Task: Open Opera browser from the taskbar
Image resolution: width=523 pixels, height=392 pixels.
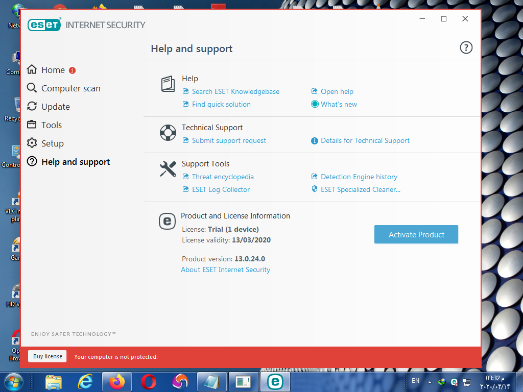Action: pos(149,382)
